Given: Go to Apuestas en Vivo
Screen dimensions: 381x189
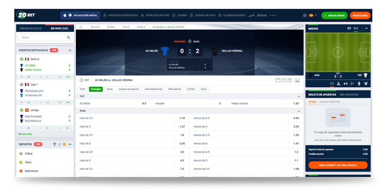Looking at the screenshot, I should tap(155, 15).
